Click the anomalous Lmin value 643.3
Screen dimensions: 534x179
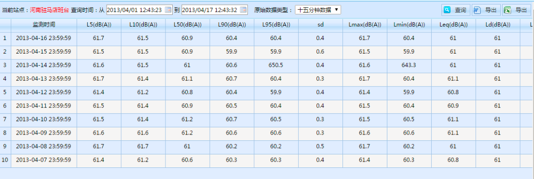point(409,65)
